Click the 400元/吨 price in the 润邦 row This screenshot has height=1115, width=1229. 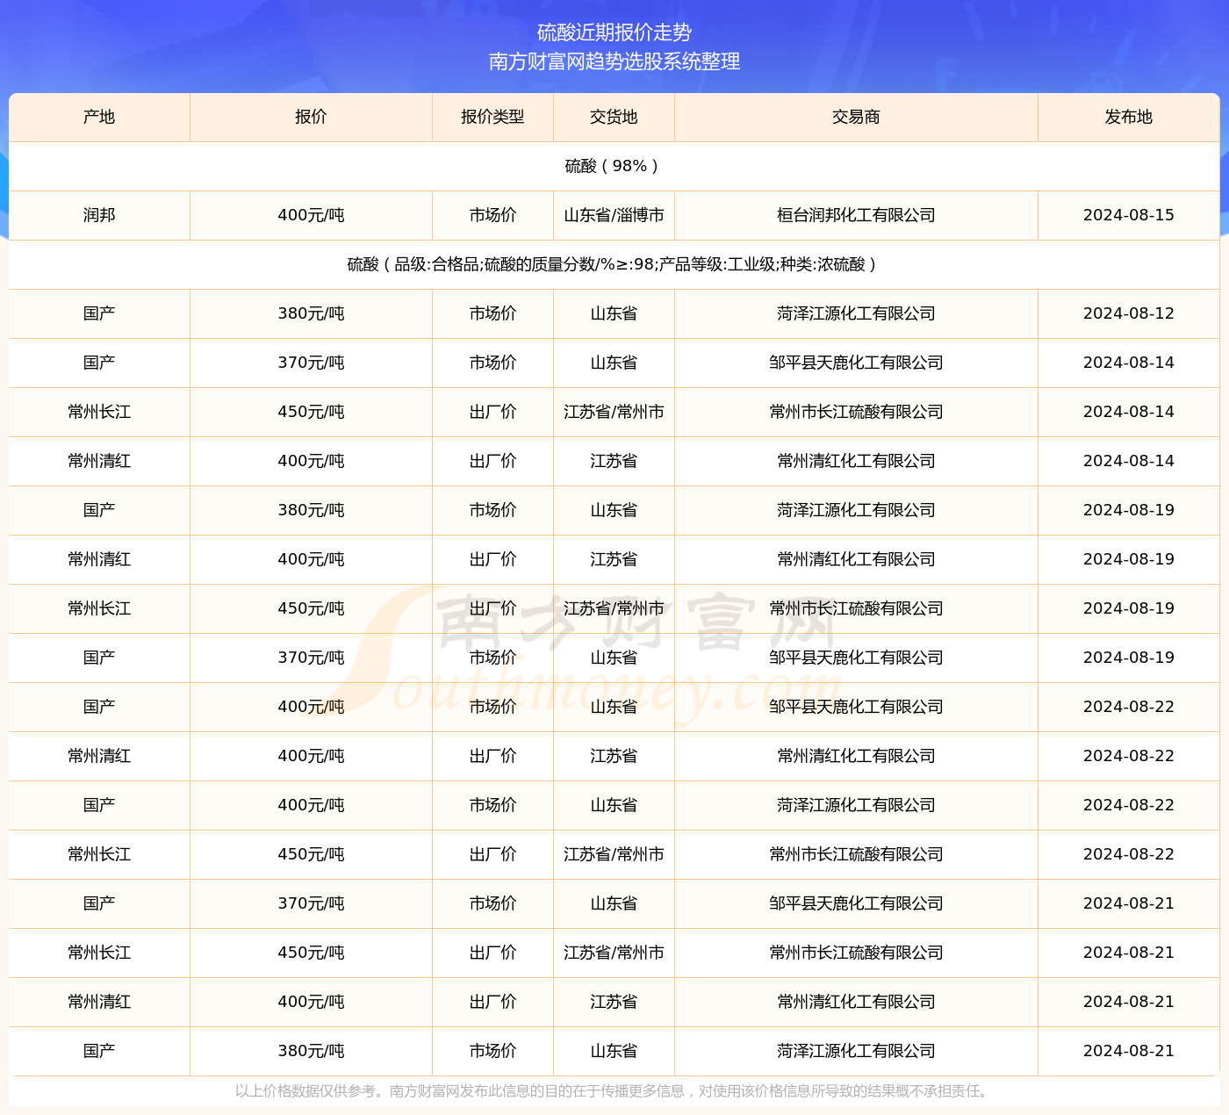pos(311,215)
